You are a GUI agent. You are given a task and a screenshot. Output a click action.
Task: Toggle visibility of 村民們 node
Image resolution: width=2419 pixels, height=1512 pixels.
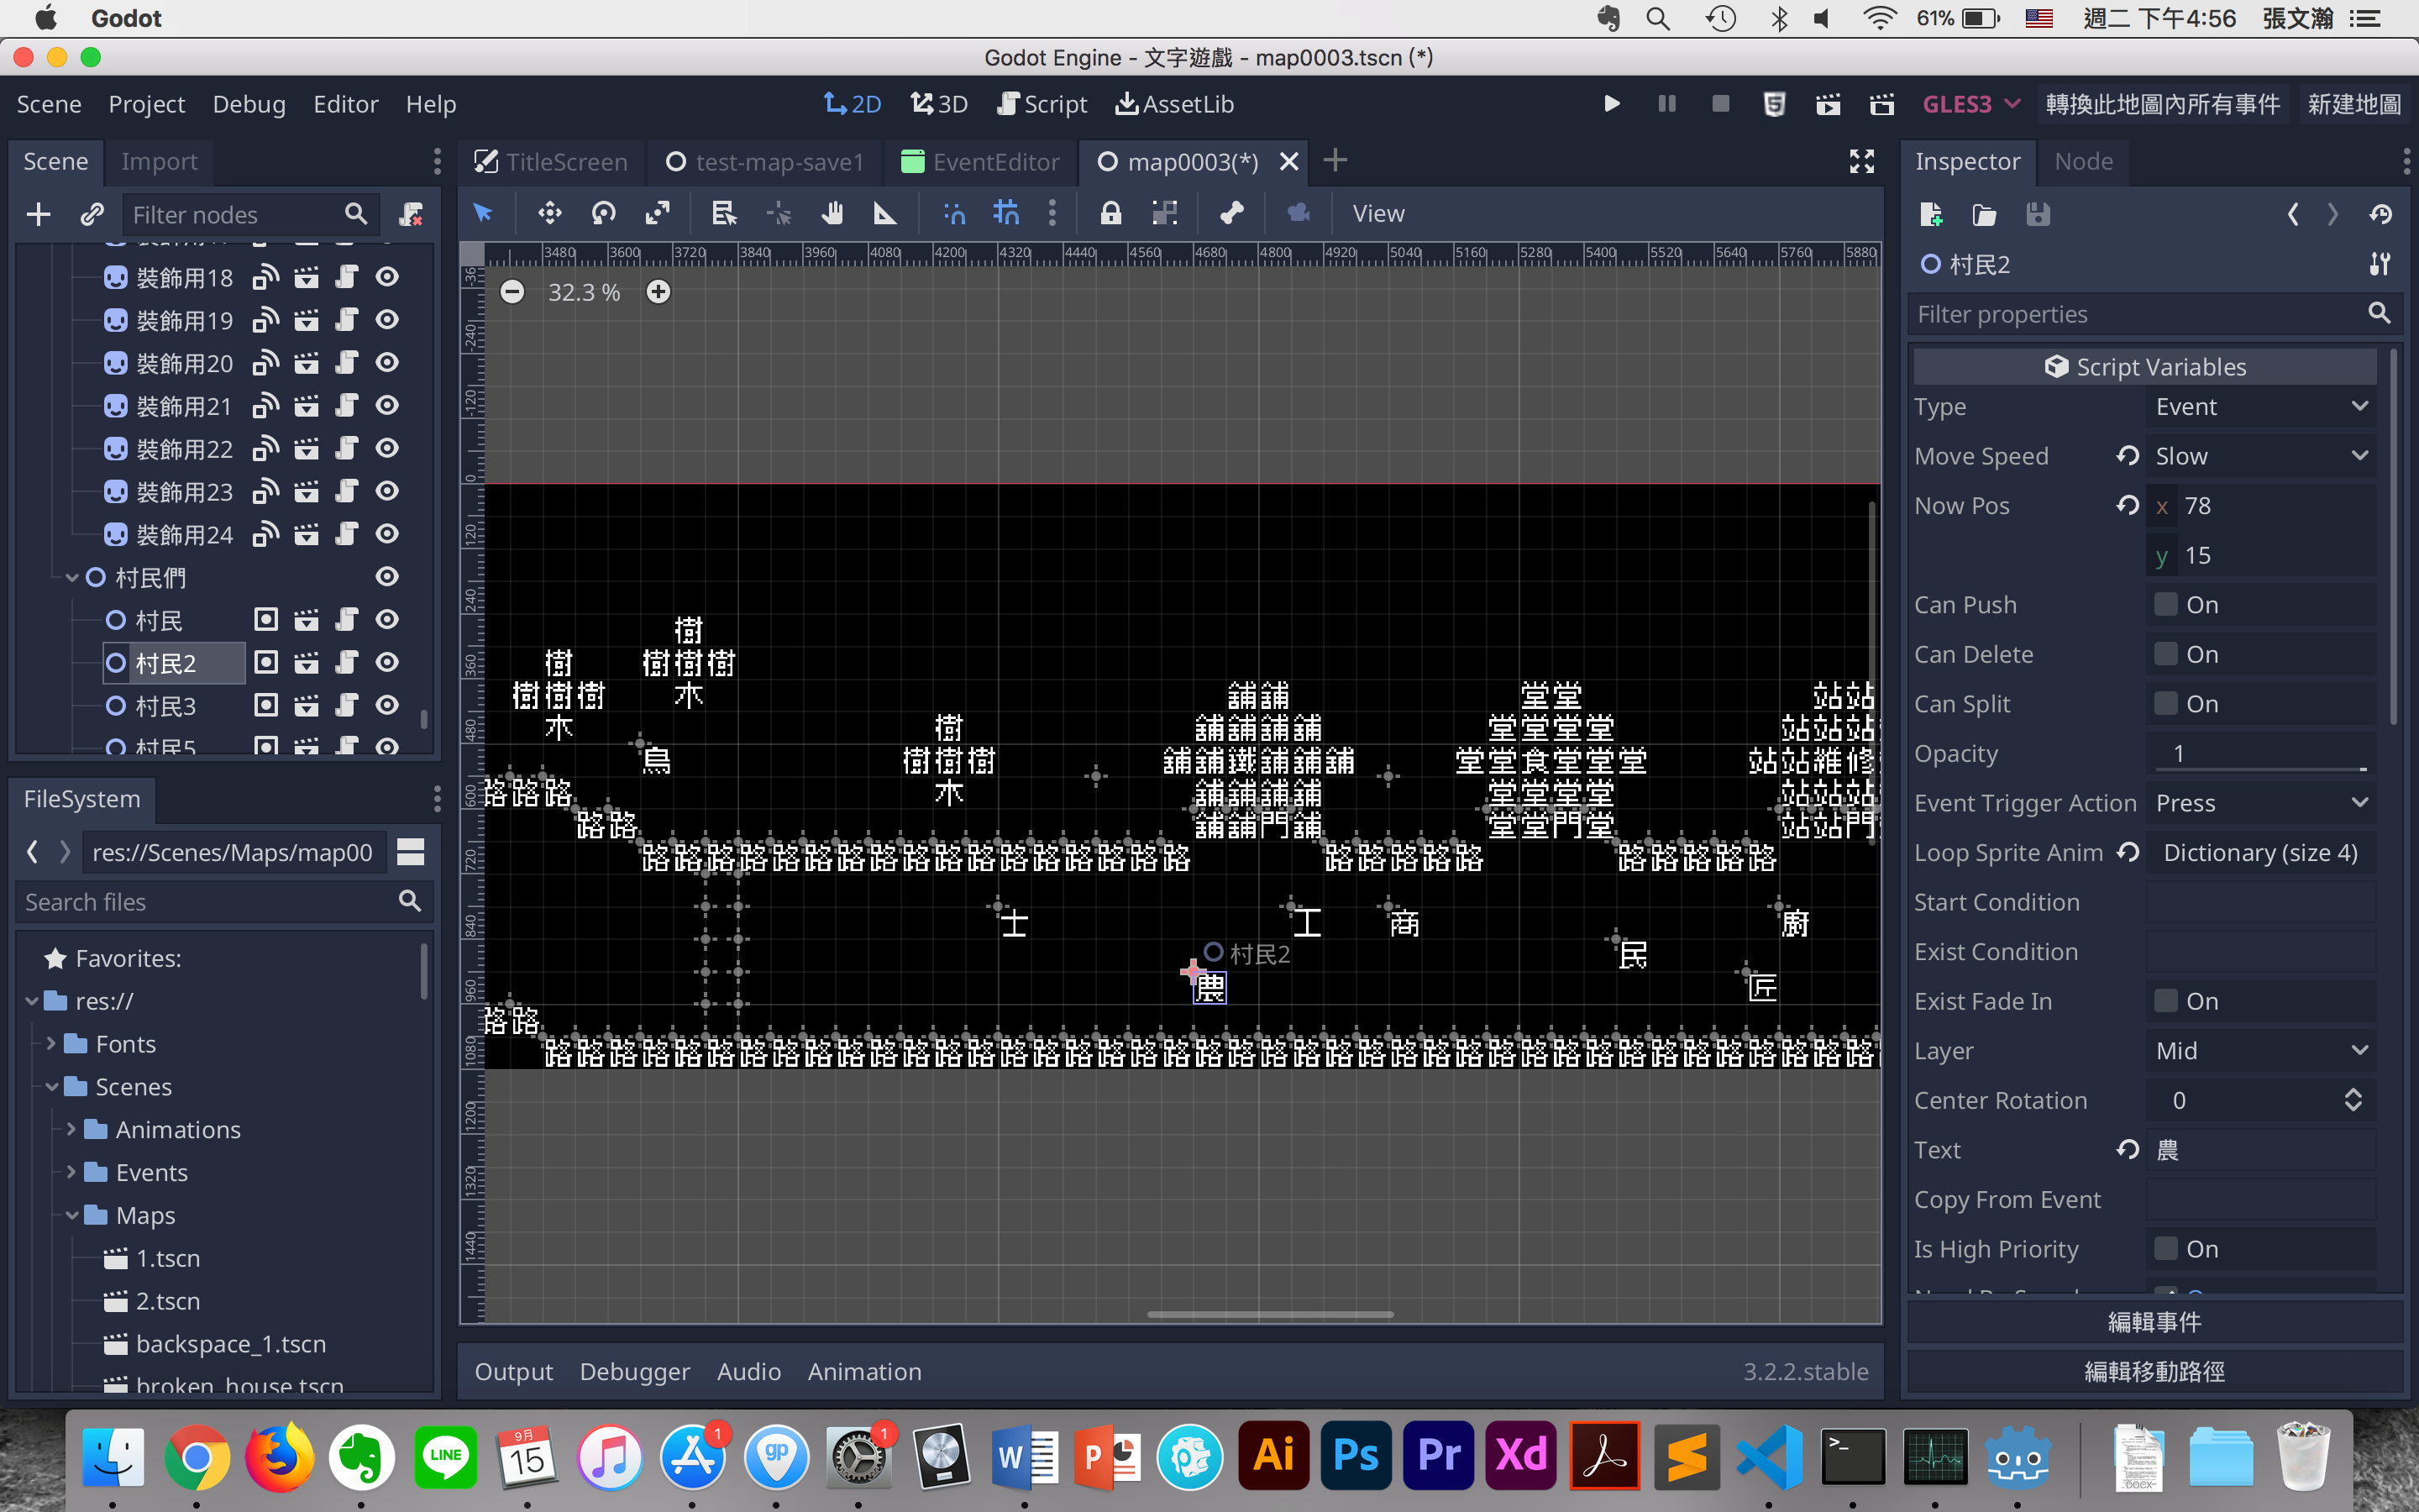click(x=387, y=577)
